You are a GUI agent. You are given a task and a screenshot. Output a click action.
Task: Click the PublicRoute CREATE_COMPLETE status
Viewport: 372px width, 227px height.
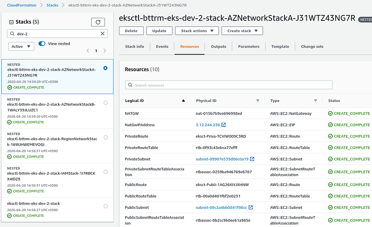point(349,185)
